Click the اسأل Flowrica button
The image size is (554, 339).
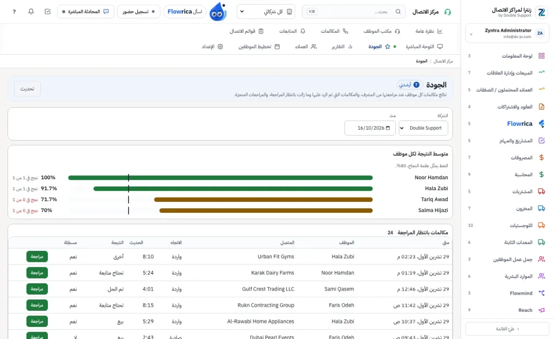click(x=185, y=12)
